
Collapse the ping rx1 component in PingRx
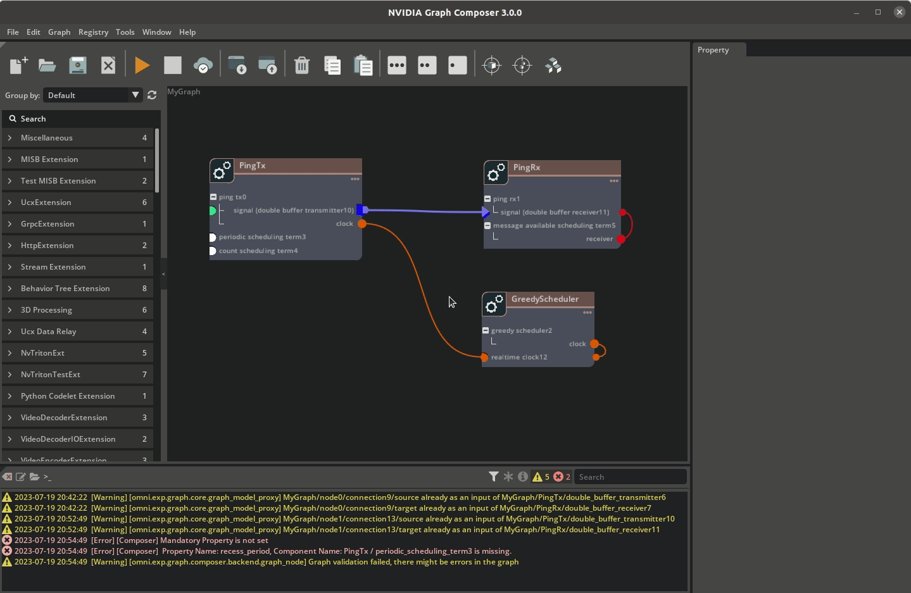coord(487,199)
